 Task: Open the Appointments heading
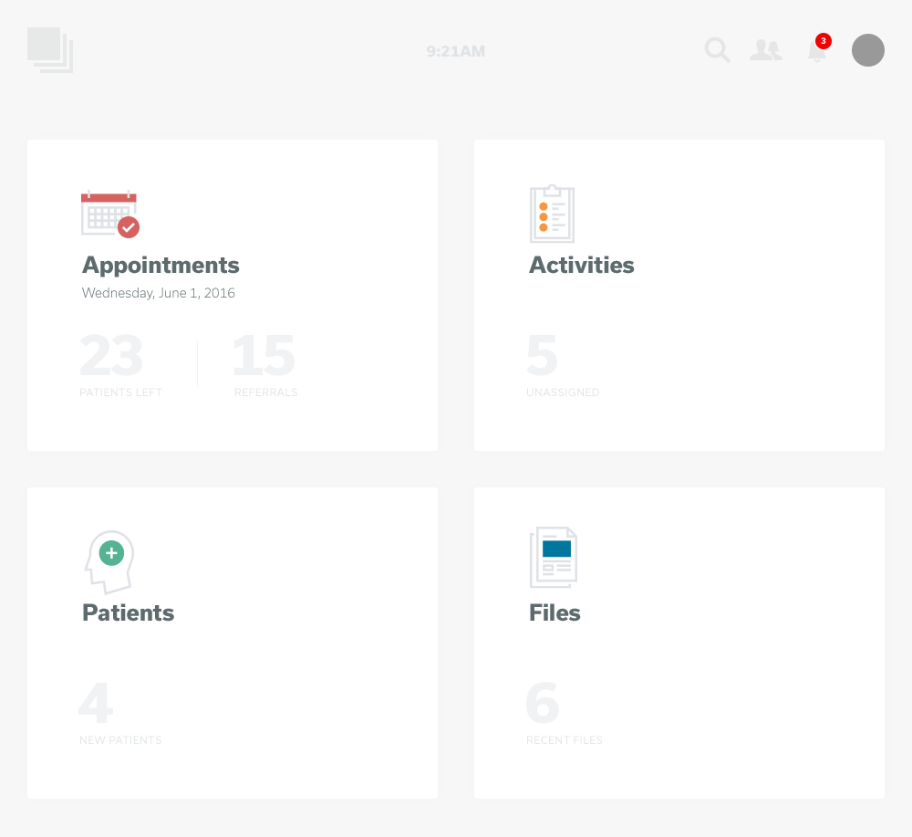point(161,266)
